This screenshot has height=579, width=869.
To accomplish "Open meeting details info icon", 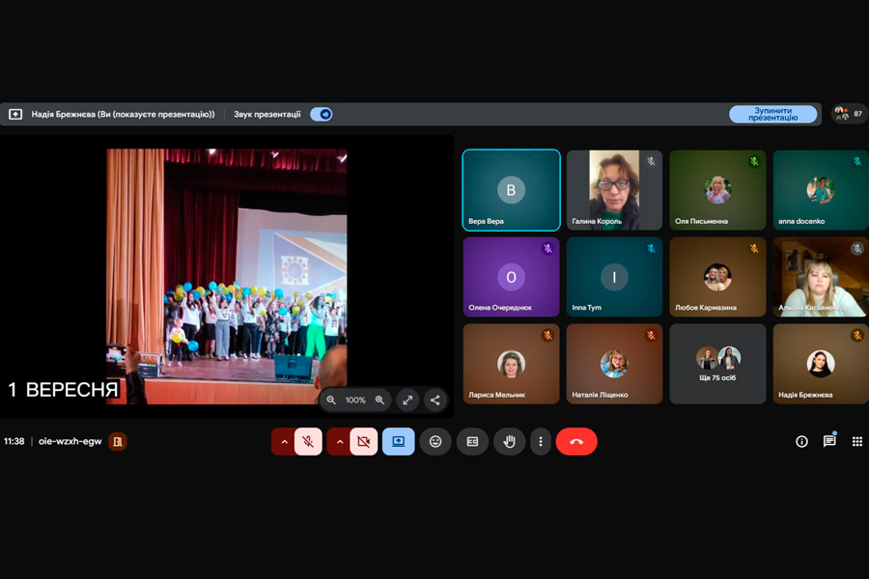I will [801, 442].
